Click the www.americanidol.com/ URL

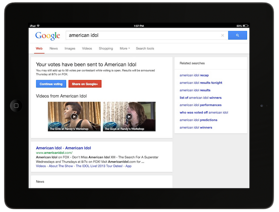(54, 153)
